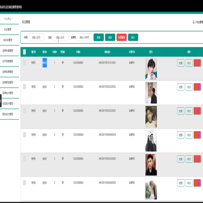Check the checkbox for row 账号4
The height and width of the screenshot is (203, 203).
tap(24, 135)
